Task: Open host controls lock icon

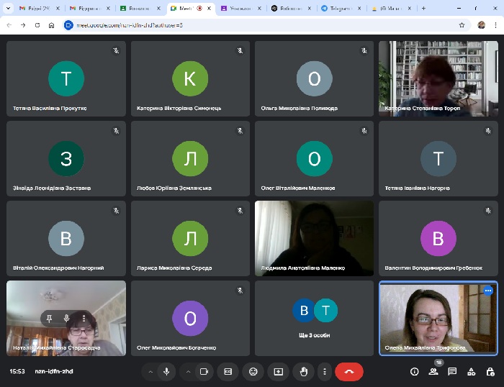Action: tap(489, 371)
